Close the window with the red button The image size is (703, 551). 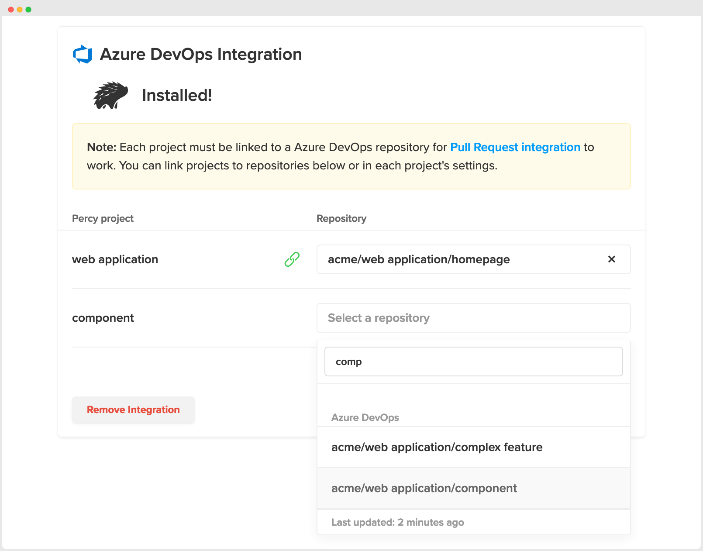(11, 10)
